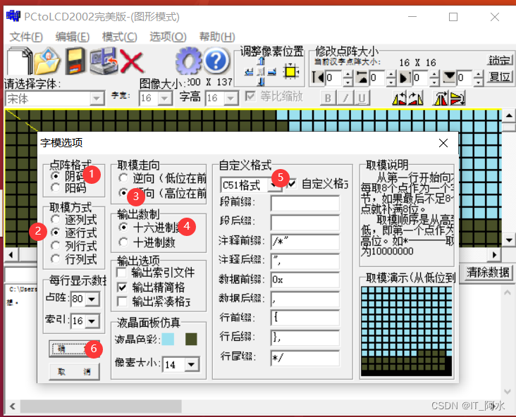516x417 pixels.
Task: Shift pixels up with the up arrow
Action: tap(262, 61)
